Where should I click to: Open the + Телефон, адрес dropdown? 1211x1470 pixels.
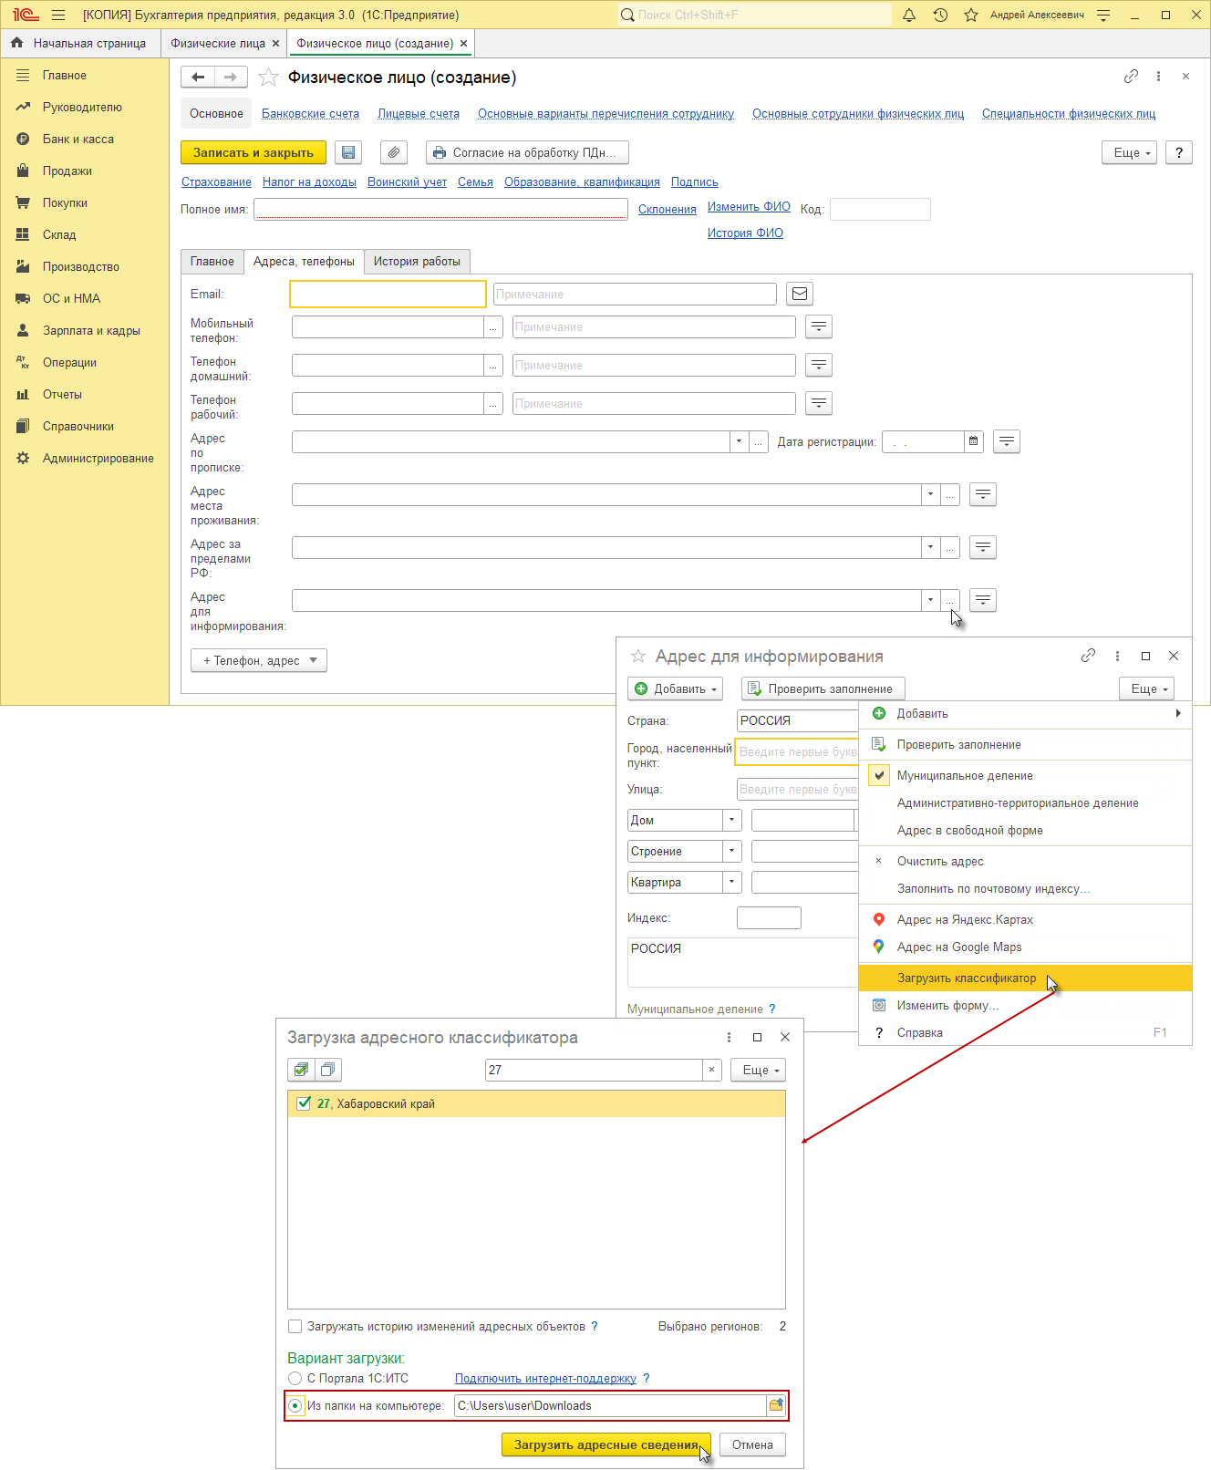(259, 660)
